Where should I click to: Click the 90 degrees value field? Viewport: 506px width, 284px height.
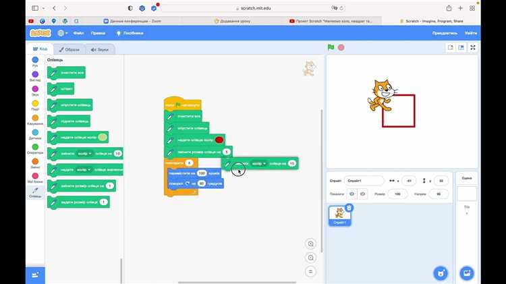[201, 183]
